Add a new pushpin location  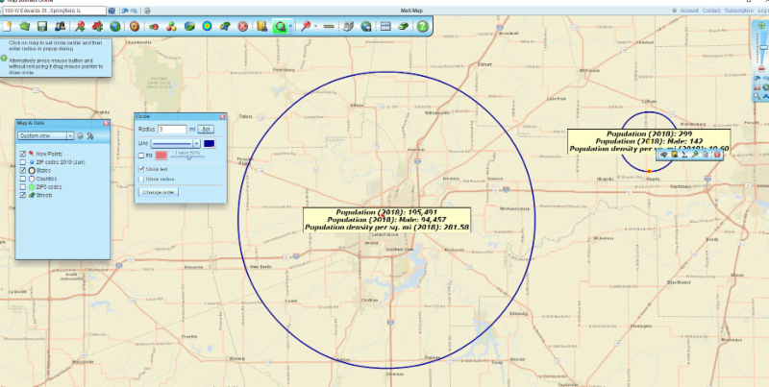tap(80, 27)
